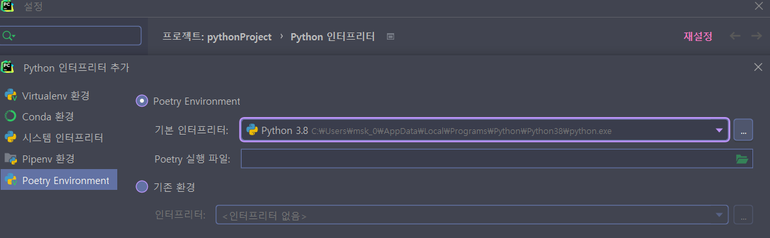Click the small icon after Python 인터프리터
Viewport: 770px width, 238px height.
tap(390, 36)
